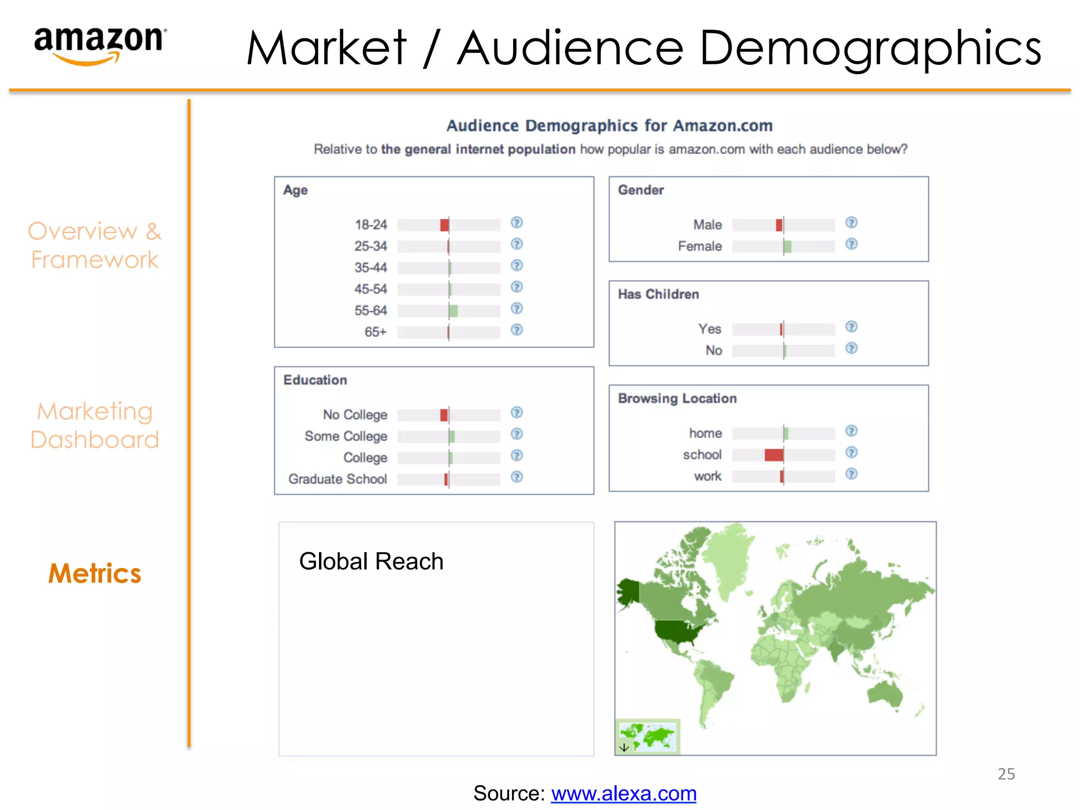The height and width of the screenshot is (810, 1080).
Task: Click the help icon next to 65+
Action: coord(517,330)
